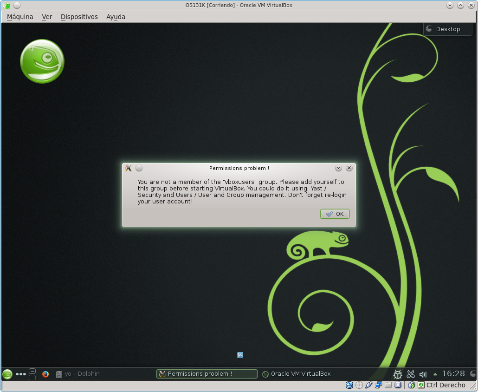Click the dialog's titlebar down-arrow button
478x392 pixels.
pos(338,168)
